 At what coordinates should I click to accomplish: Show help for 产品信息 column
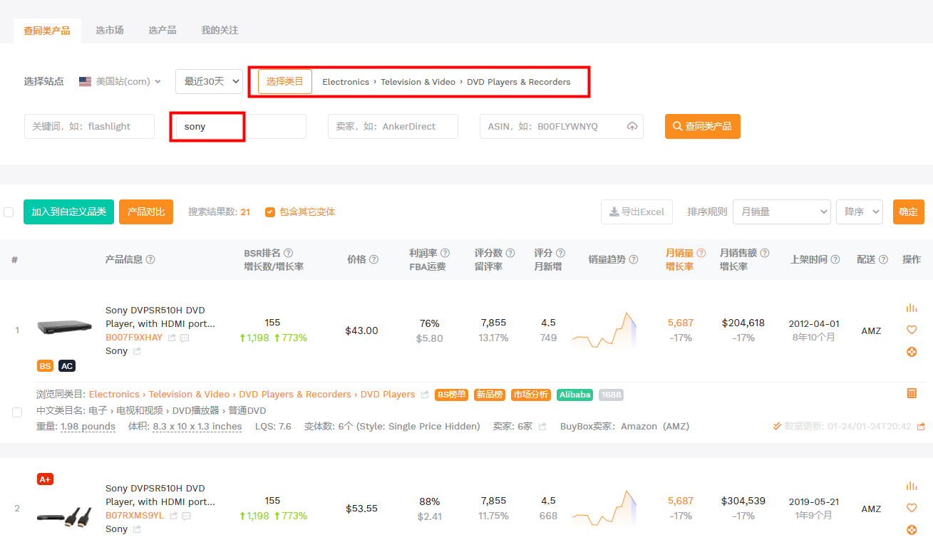pyautogui.click(x=150, y=260)
